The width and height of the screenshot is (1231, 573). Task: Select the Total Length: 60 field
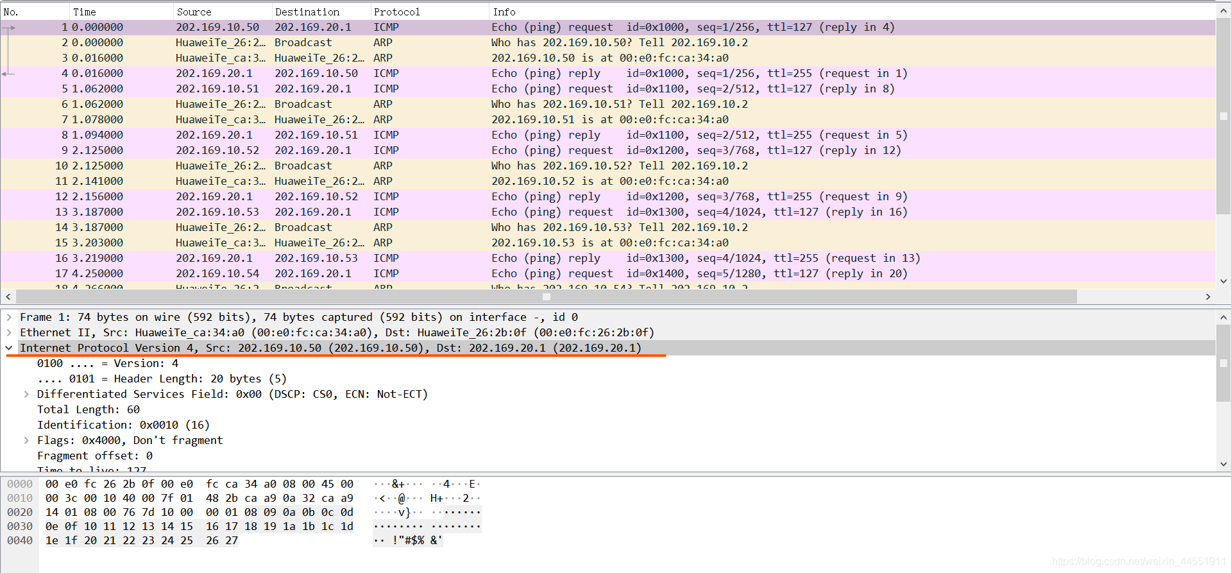click(89, 409)
